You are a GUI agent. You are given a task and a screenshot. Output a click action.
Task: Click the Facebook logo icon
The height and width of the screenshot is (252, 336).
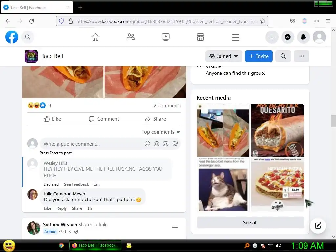pos(12,37)
